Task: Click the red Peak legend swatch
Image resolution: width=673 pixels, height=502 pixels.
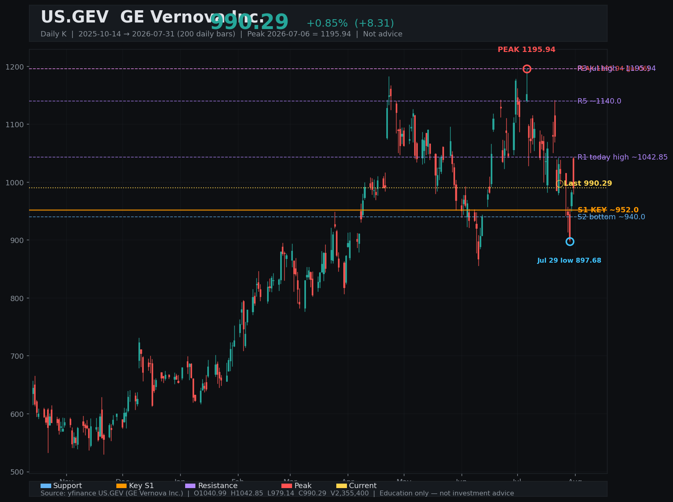Action: tap(287, 486)
